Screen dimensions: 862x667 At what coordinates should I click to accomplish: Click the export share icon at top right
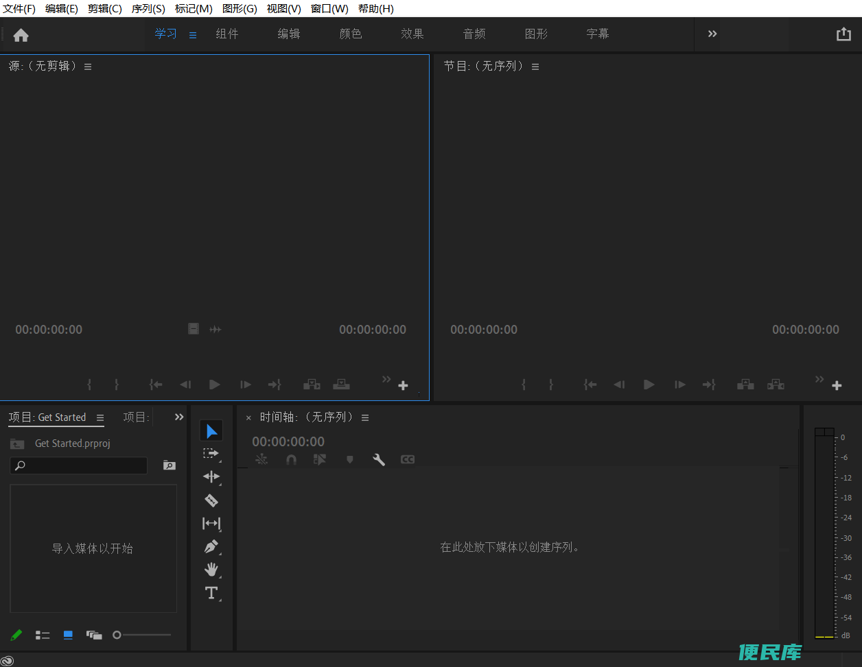tap(843, 34)
